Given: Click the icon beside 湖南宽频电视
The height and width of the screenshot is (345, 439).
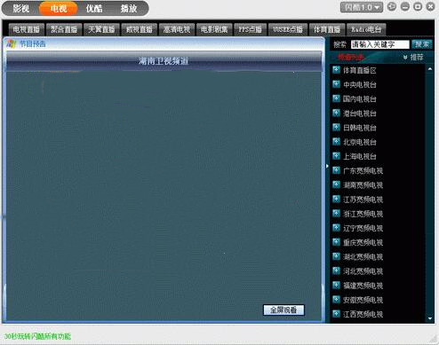Looking at the screenshot, I should click(x=336, y=184).
